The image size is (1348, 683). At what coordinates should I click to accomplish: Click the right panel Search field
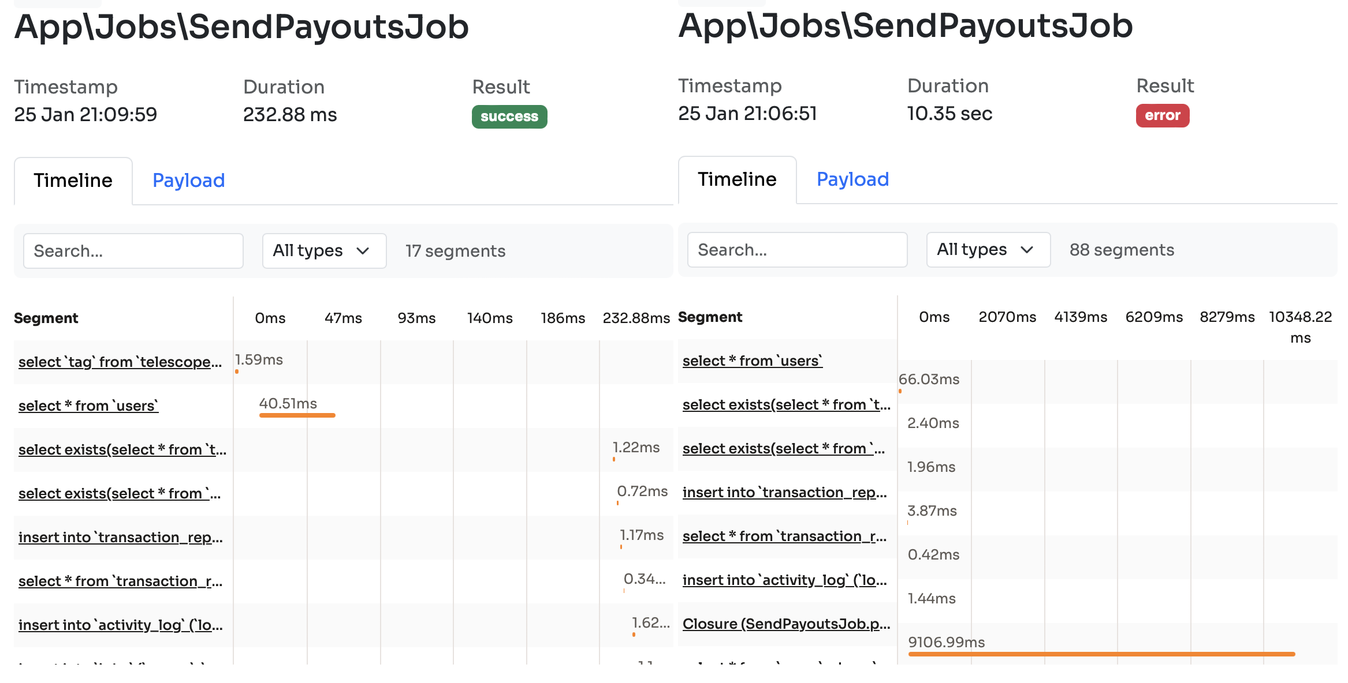pyautogui.click(x=797, y=250)
